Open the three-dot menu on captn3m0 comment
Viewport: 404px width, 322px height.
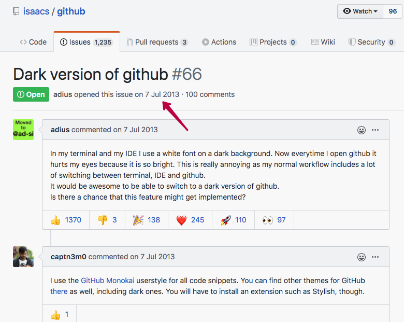[375, 257]
